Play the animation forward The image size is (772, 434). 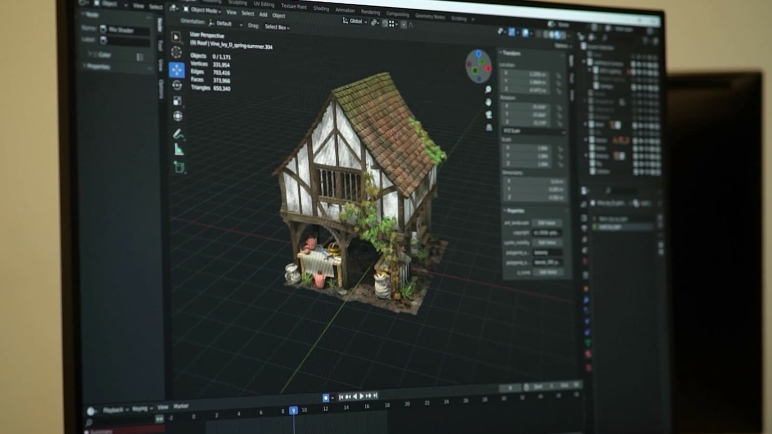tap(362, 396)
